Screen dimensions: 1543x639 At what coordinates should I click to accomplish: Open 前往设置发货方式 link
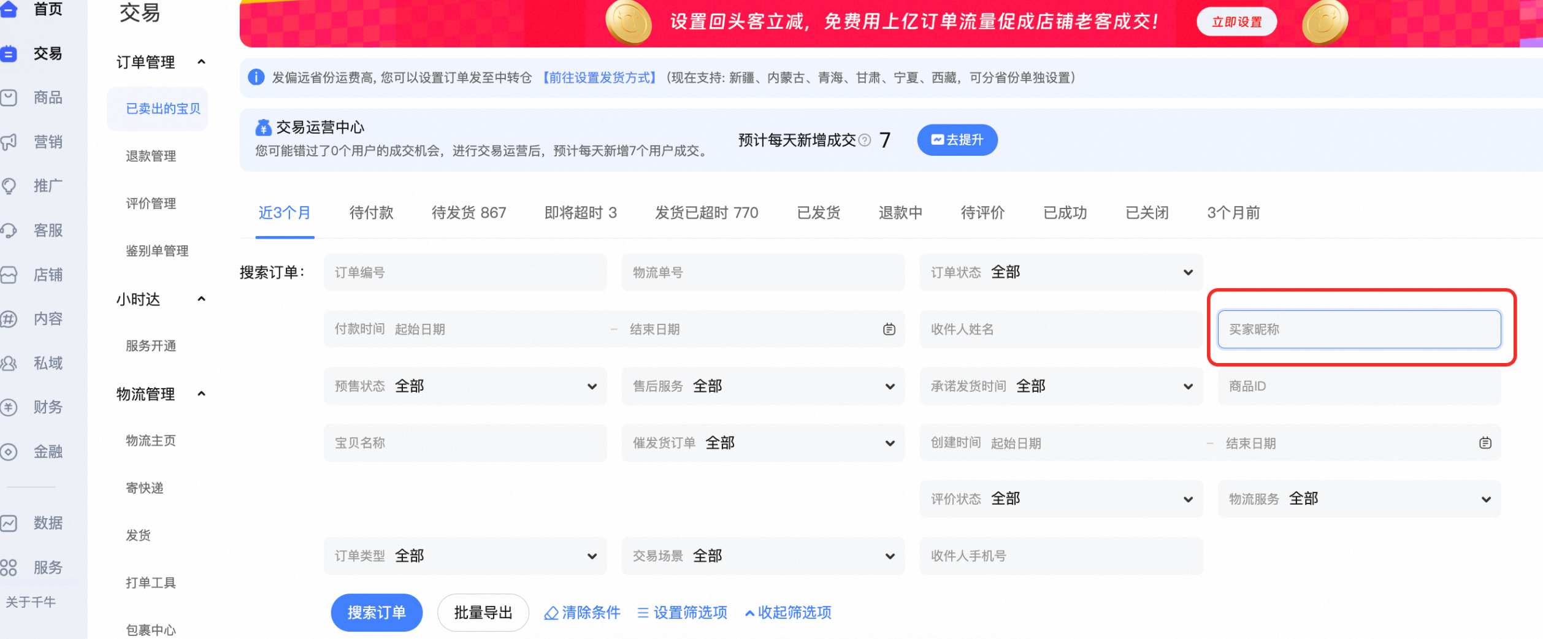pos(599,78)
